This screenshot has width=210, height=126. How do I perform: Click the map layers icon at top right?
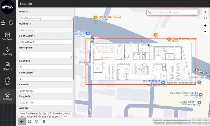(205, 12)
